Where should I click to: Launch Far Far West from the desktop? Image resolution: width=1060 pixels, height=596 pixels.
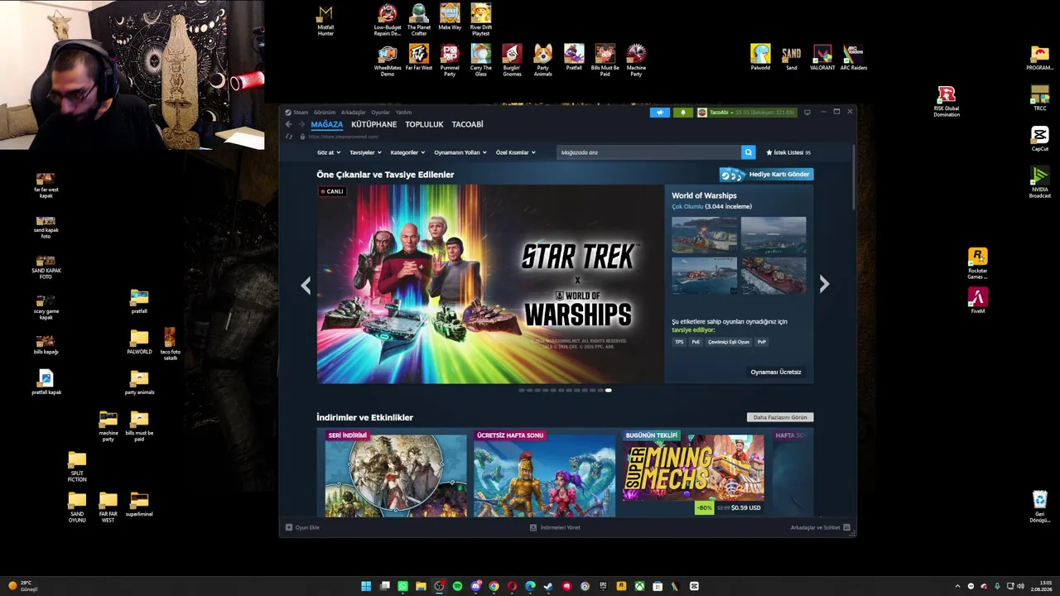pos(419,59)
